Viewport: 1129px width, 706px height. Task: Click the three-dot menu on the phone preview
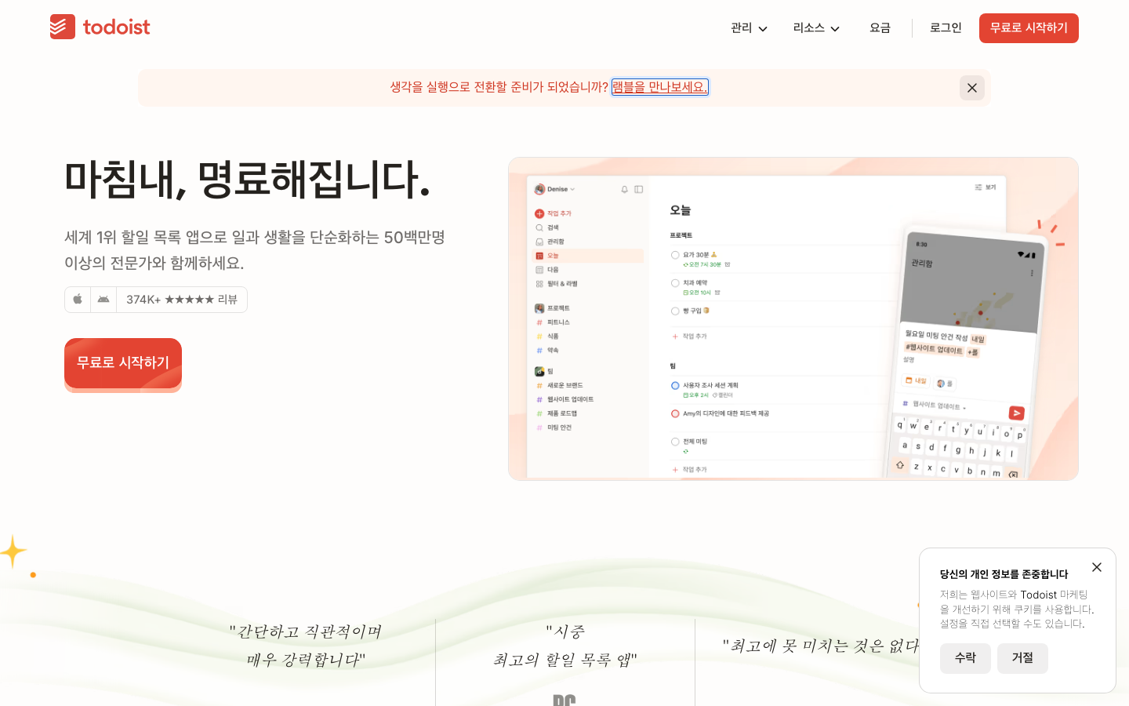point(1032,273)
